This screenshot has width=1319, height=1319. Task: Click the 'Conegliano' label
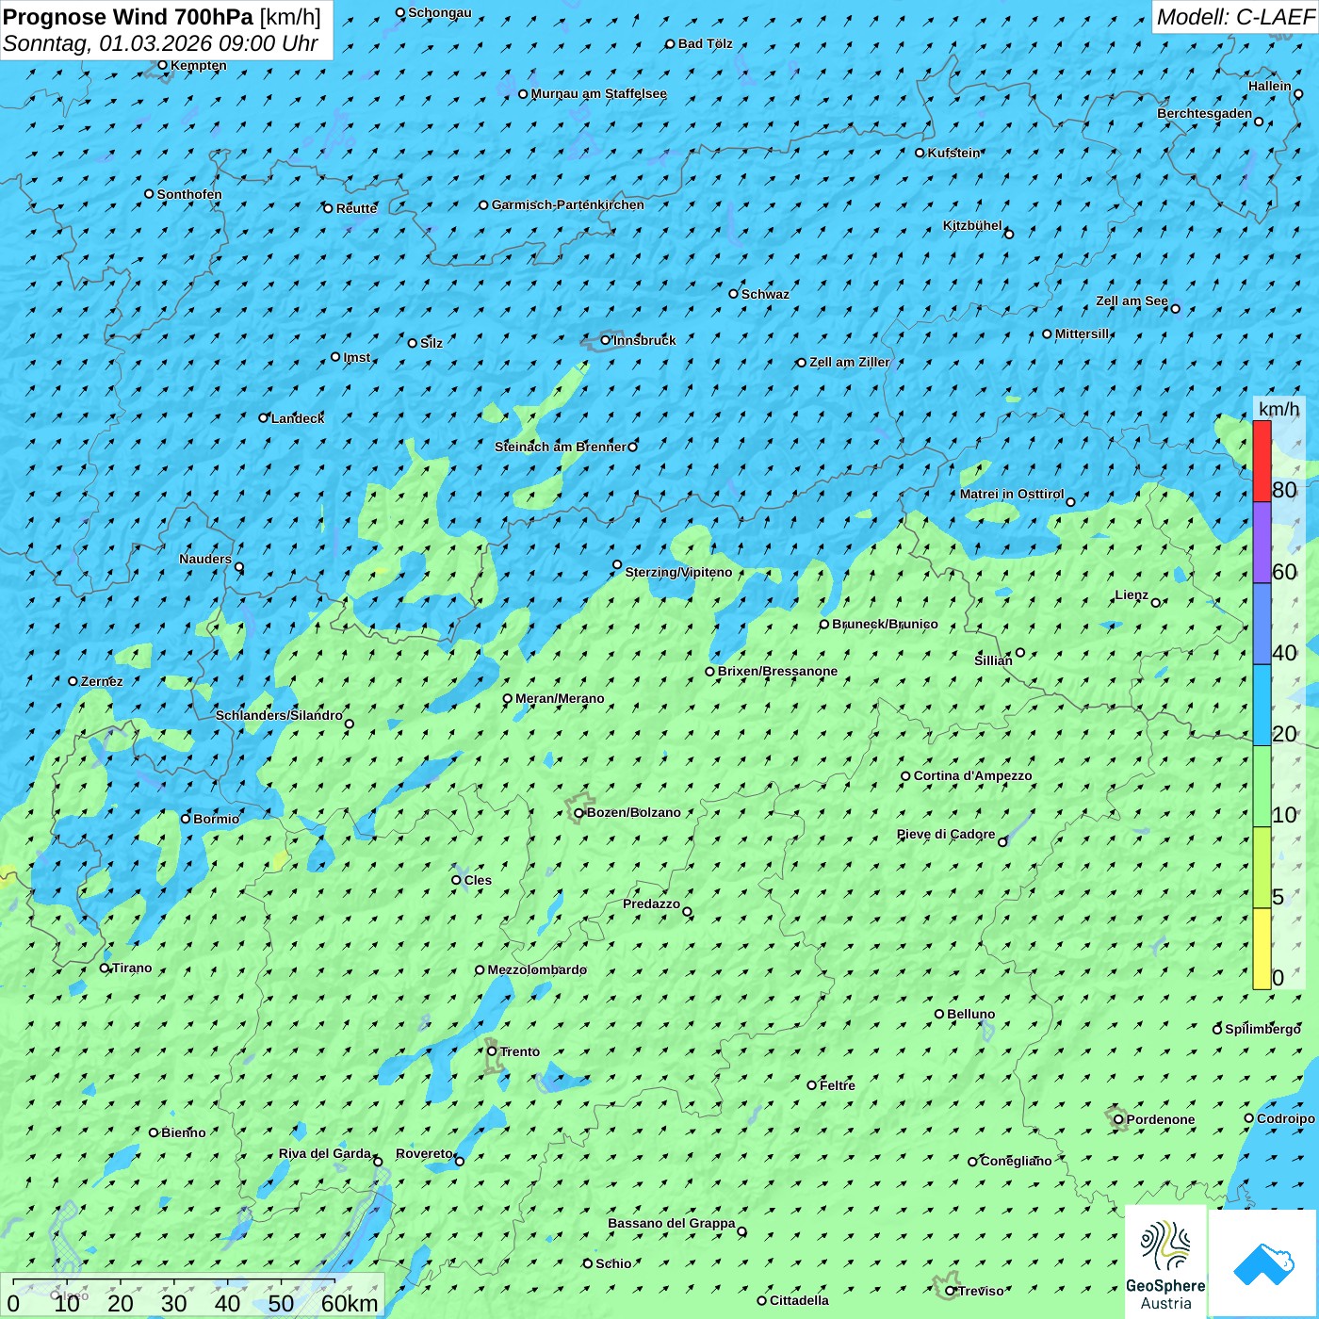(x=1016, y=1161)
